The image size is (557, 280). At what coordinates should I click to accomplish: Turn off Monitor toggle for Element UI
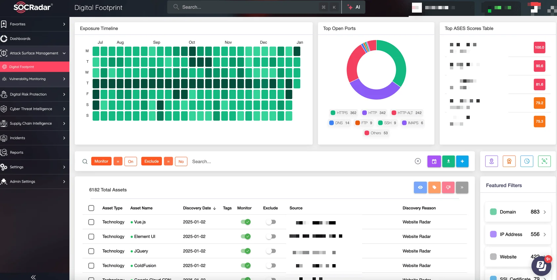pyautogui.click(x=245, y=236)
